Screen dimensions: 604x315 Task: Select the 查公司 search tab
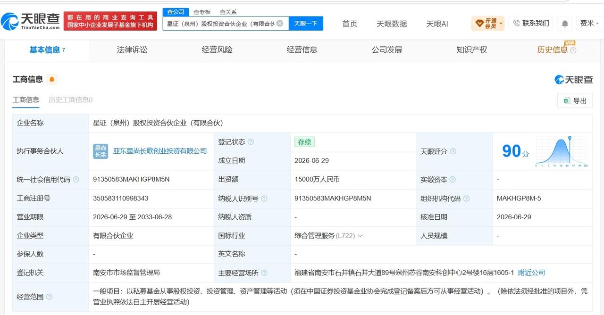click(x=176, y=12)
